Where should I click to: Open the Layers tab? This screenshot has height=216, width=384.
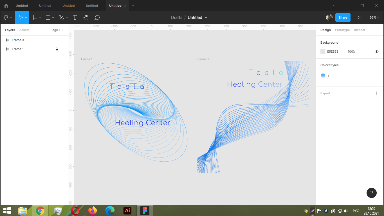[10, 30]
